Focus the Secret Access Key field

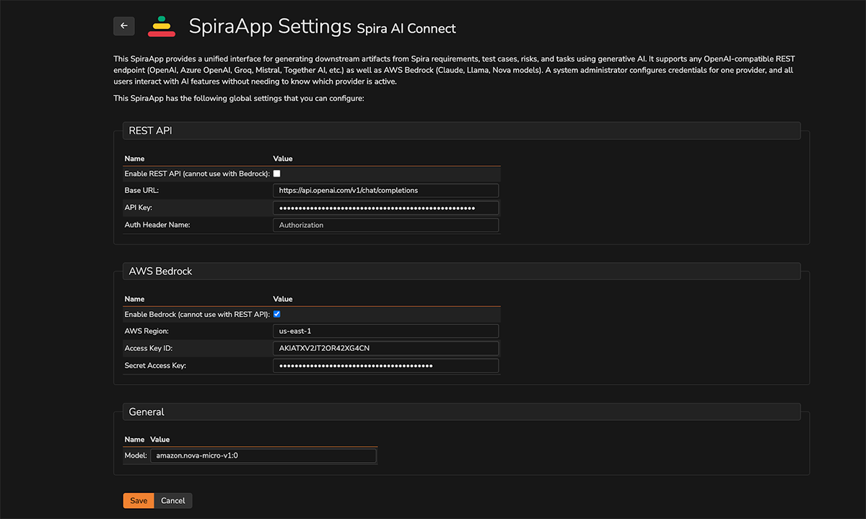click(386, 366)
